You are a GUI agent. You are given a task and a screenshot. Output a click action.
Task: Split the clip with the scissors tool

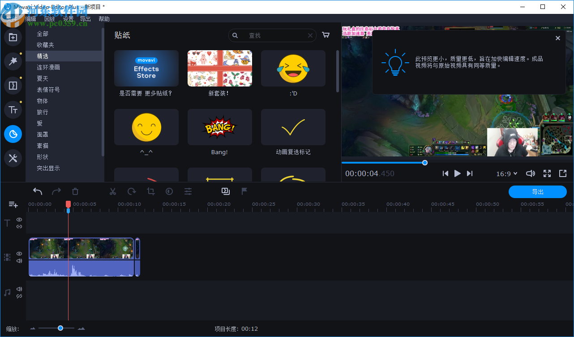(x=112, y=191)
